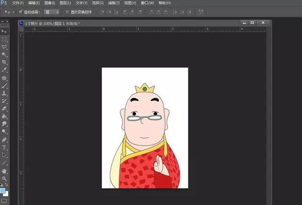Viewport: 302px width, 205px height.
Task: Select the Path Selection arrow tool
Action: point(4,155)
